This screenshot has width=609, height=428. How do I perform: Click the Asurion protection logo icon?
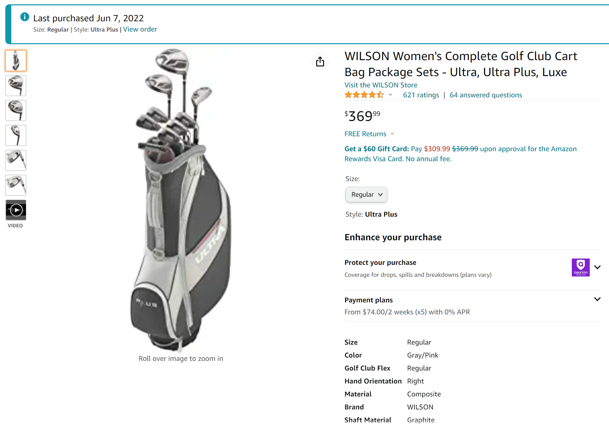pyautogui.click(x=580, y=267)
